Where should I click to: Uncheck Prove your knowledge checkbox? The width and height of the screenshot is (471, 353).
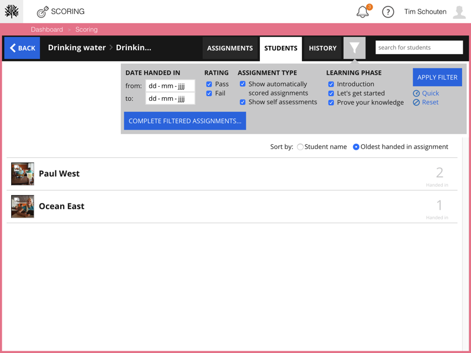click(331, 103)
